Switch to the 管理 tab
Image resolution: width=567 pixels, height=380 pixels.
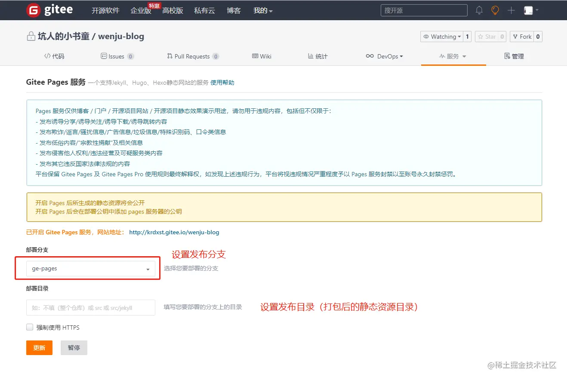(x=514, y=56)
